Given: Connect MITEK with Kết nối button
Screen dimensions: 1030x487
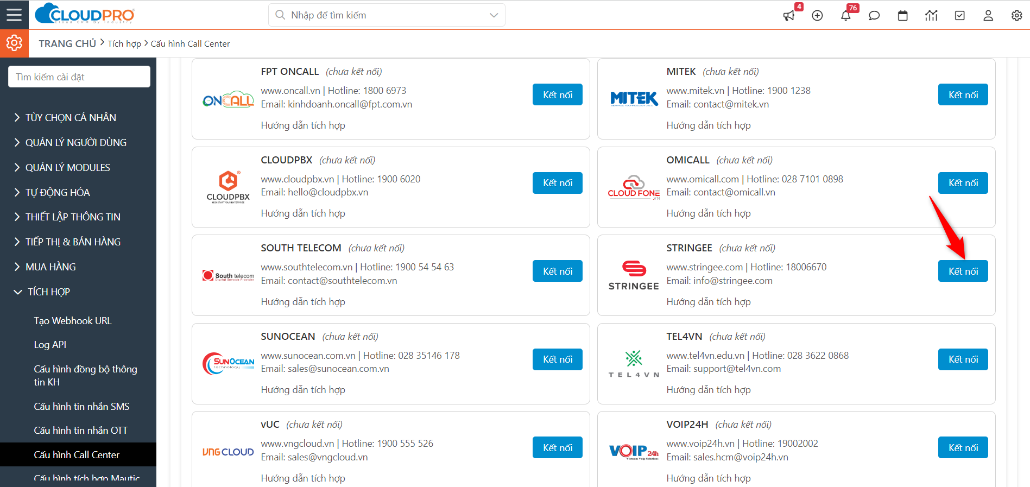Looking at the screenshot, I should point(963,94).
